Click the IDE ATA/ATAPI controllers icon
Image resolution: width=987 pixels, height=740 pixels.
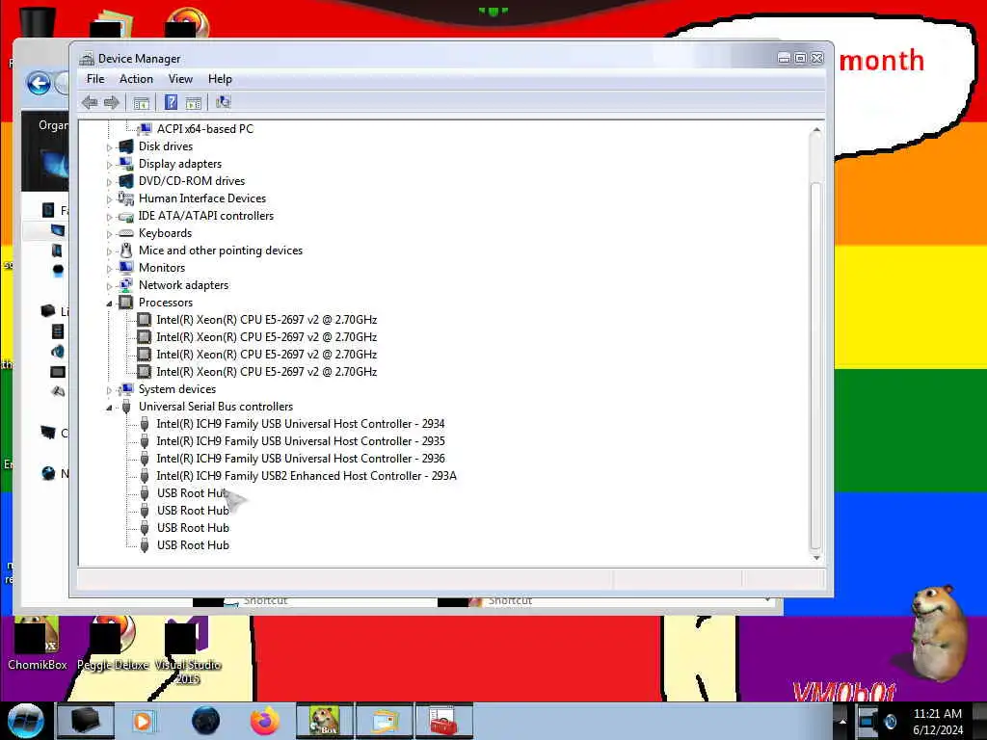[x=126, y=216]
